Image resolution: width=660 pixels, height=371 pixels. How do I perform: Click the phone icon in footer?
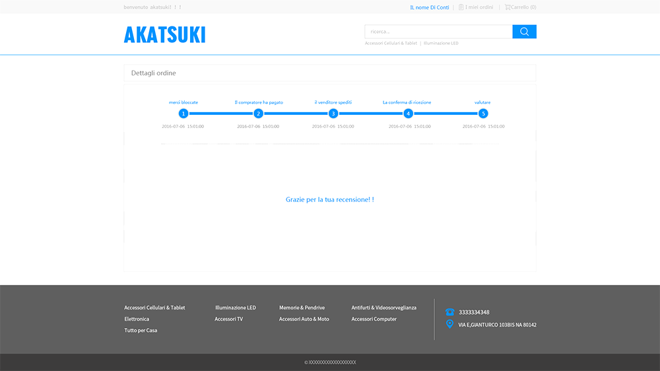pyautogui.click(x=449, y=312)
